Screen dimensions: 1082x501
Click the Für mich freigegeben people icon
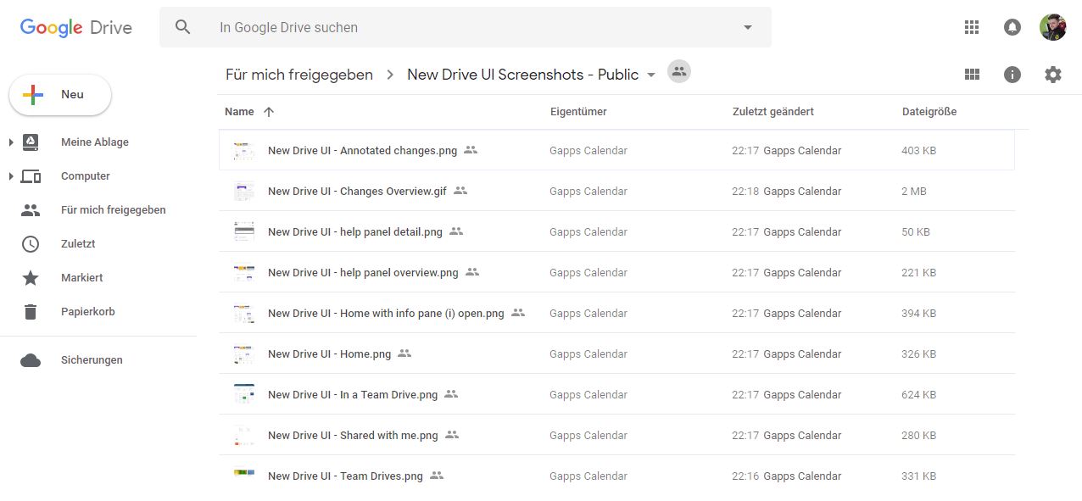click(31, 210)
